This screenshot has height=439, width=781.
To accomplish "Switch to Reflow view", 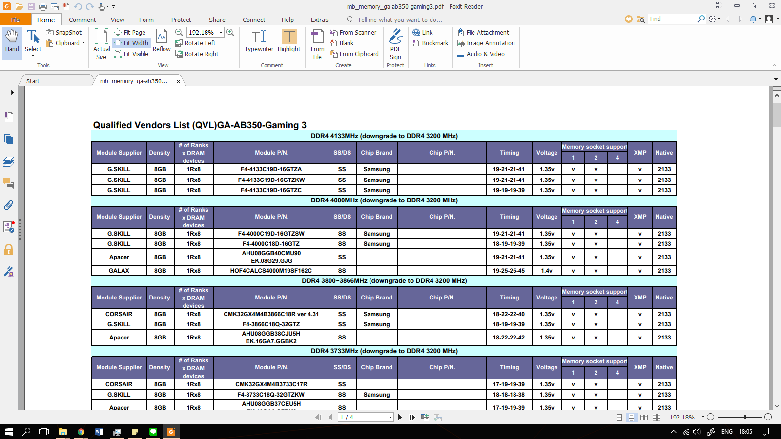I will 162,41.
